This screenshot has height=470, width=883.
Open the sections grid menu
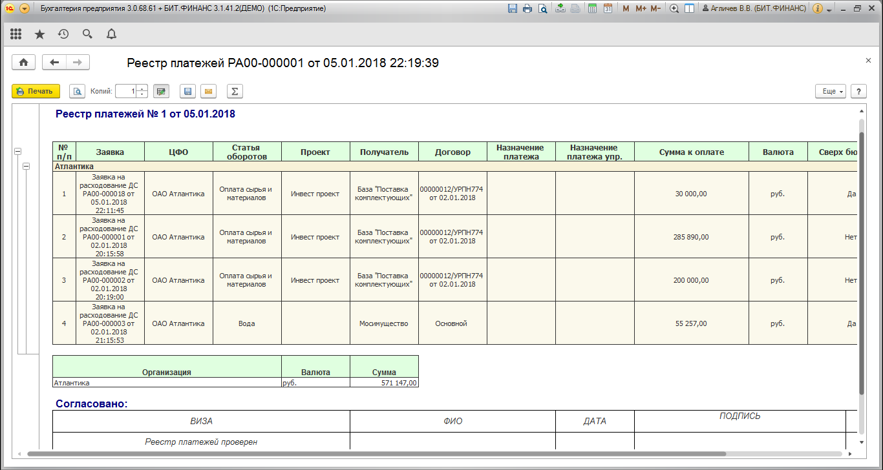[x=16, y=34]
